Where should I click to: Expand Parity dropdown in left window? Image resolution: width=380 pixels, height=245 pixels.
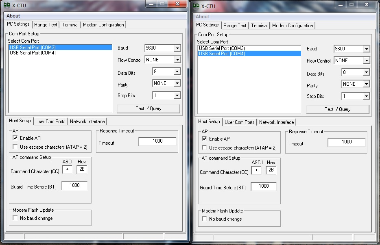click(177, 83)
